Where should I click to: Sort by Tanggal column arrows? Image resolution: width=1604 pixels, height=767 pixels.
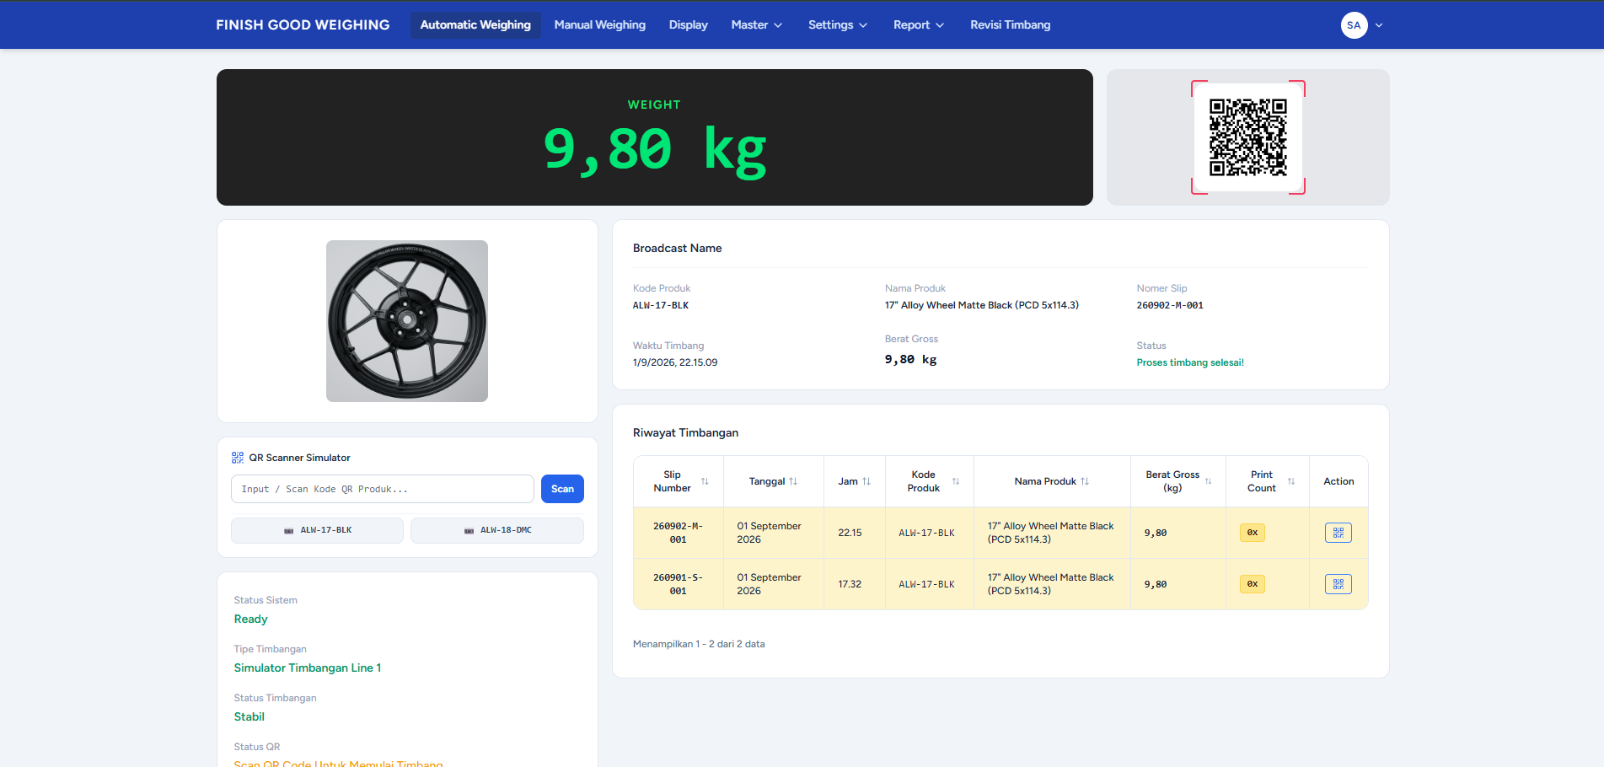coord(793,481)
